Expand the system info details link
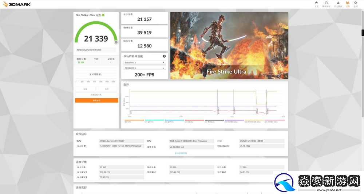 point(181,153)
